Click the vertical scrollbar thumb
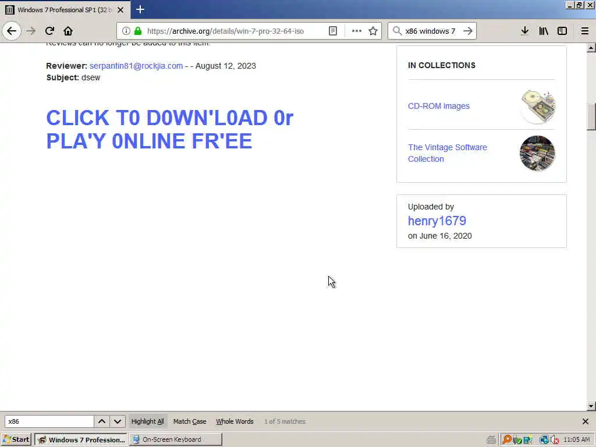This screenshot has height=447, width=596. [591, 116]
